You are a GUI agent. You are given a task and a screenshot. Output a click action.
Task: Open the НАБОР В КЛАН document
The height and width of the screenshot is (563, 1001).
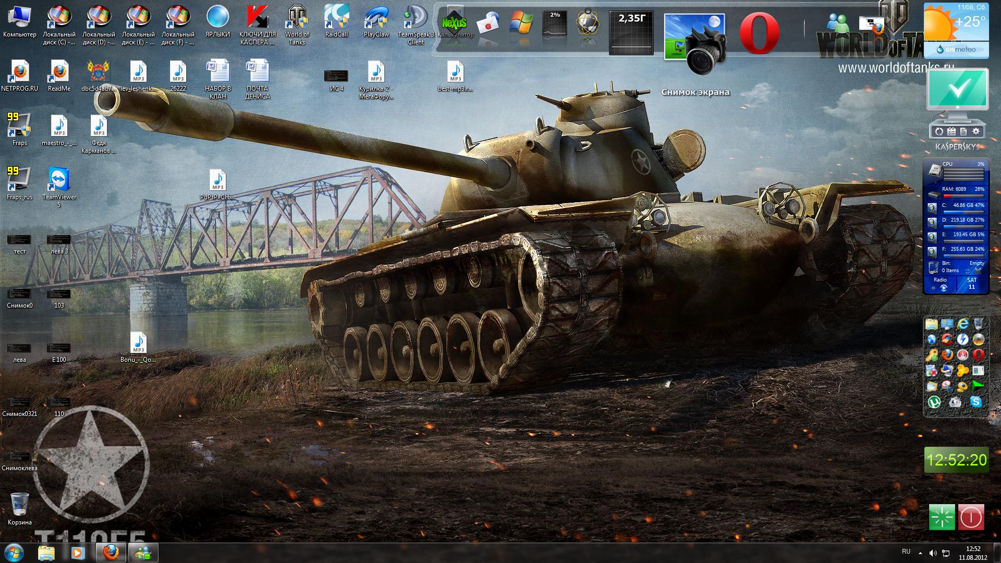pos(218,79)
